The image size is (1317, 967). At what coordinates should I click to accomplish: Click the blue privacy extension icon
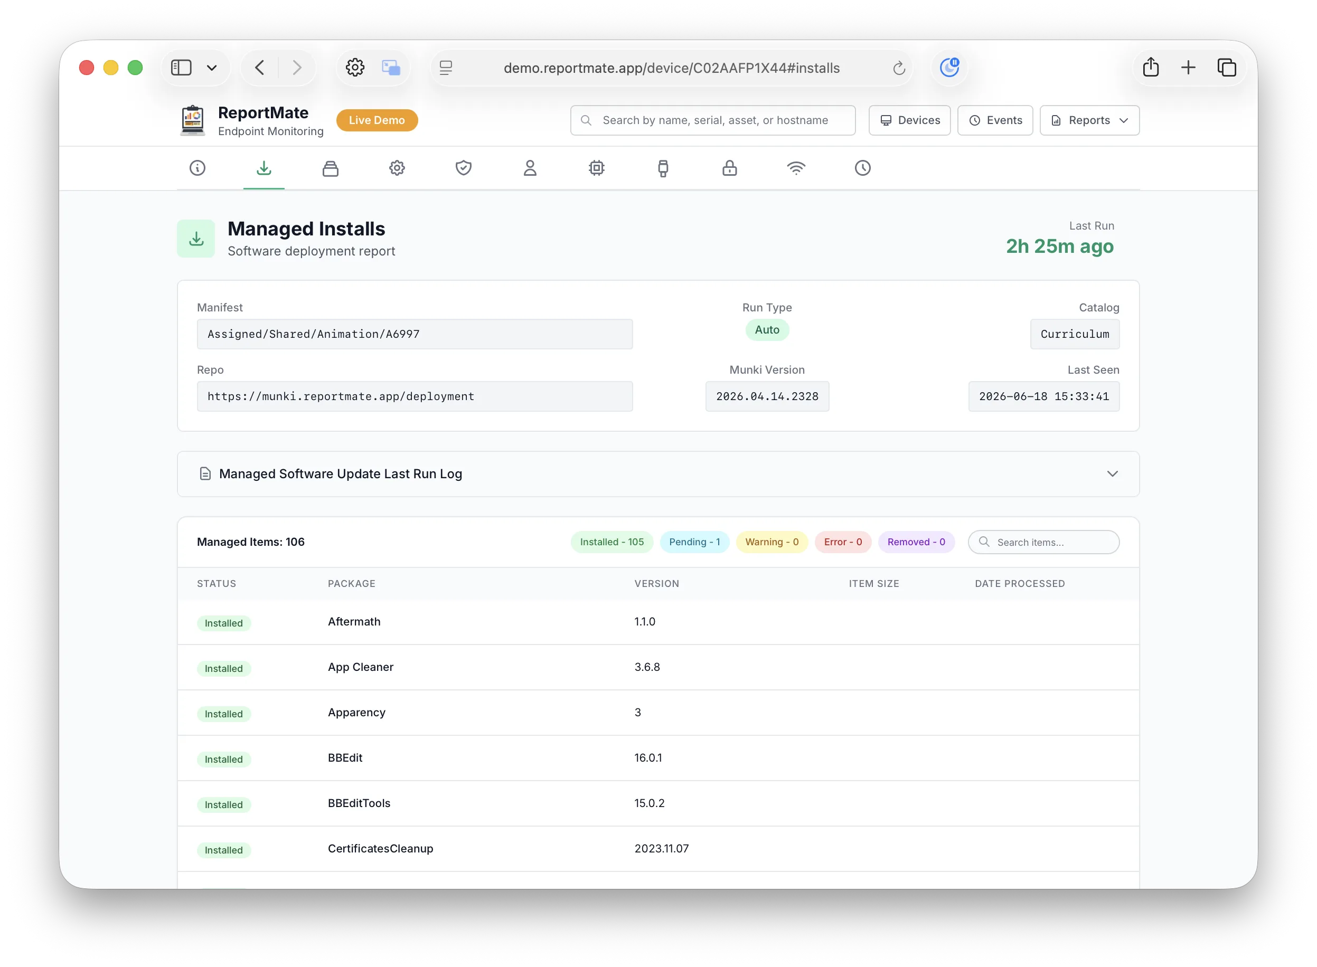coord(949,68)
